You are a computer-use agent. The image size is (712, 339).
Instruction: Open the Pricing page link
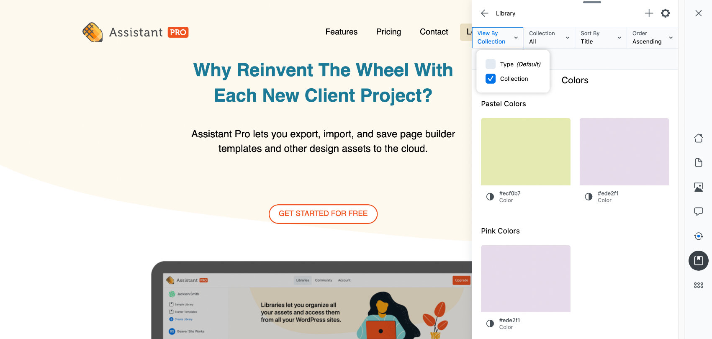point(388,32)
